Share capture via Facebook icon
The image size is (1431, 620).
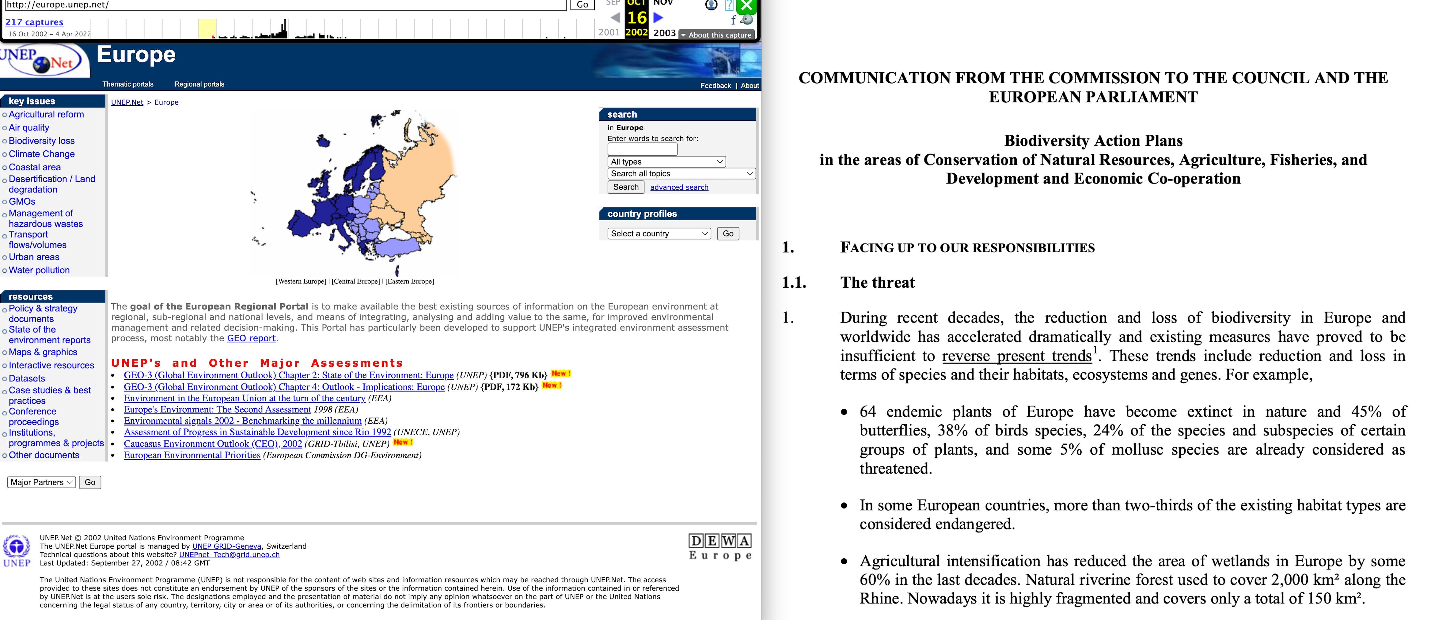pos(733,21)
